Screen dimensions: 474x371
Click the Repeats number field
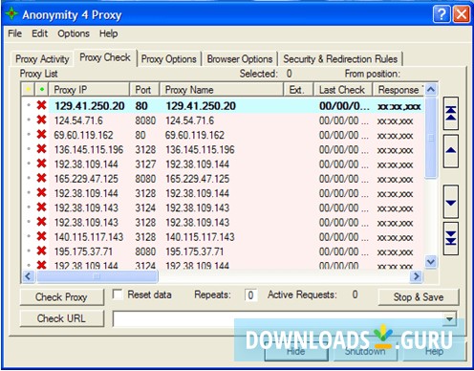pyautogui.click(x=250, y=295)
